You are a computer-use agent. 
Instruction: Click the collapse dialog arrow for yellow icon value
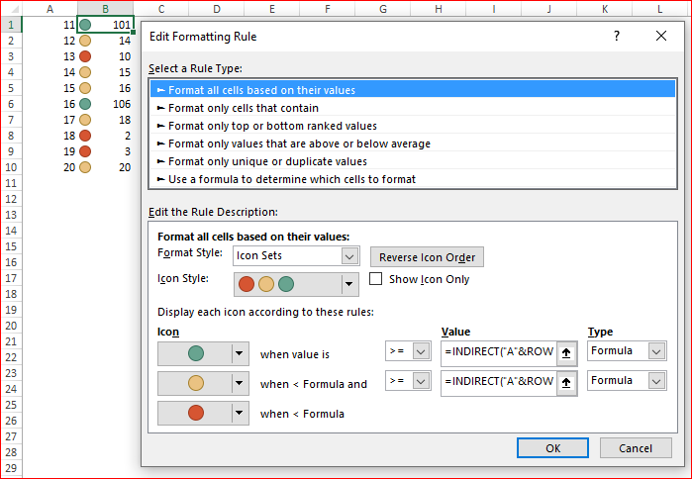(566, 383)
